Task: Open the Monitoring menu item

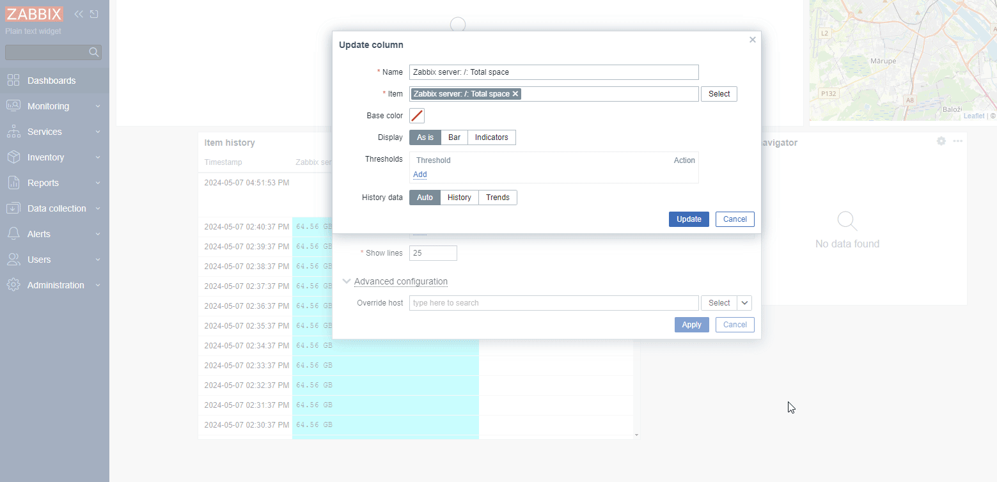Action: [x=54, y=106]
